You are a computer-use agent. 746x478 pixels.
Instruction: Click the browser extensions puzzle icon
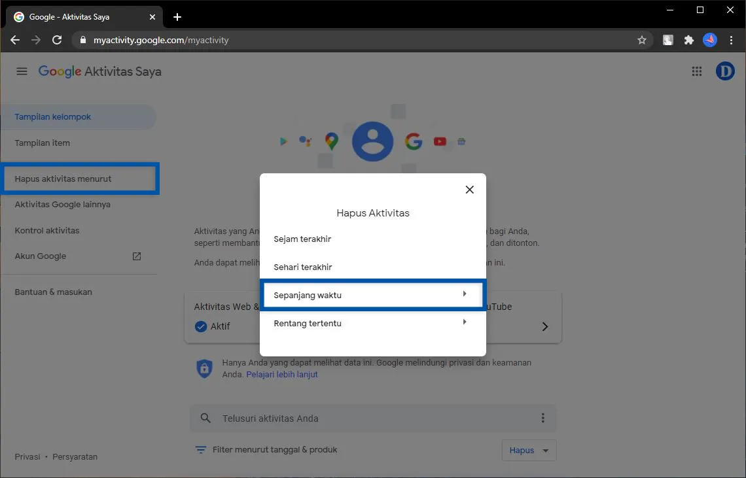click(x=688, y=40)
